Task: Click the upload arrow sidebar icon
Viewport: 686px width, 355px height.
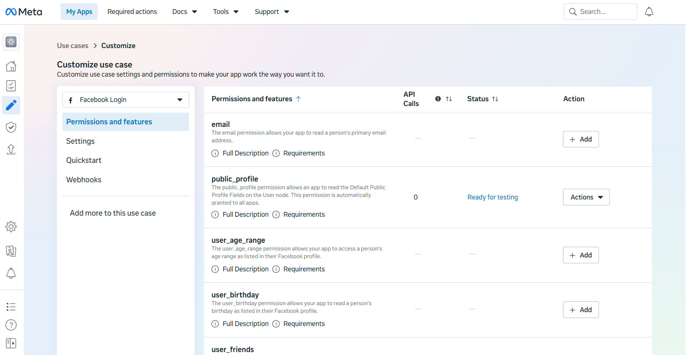Action: (x=11, y=149)
